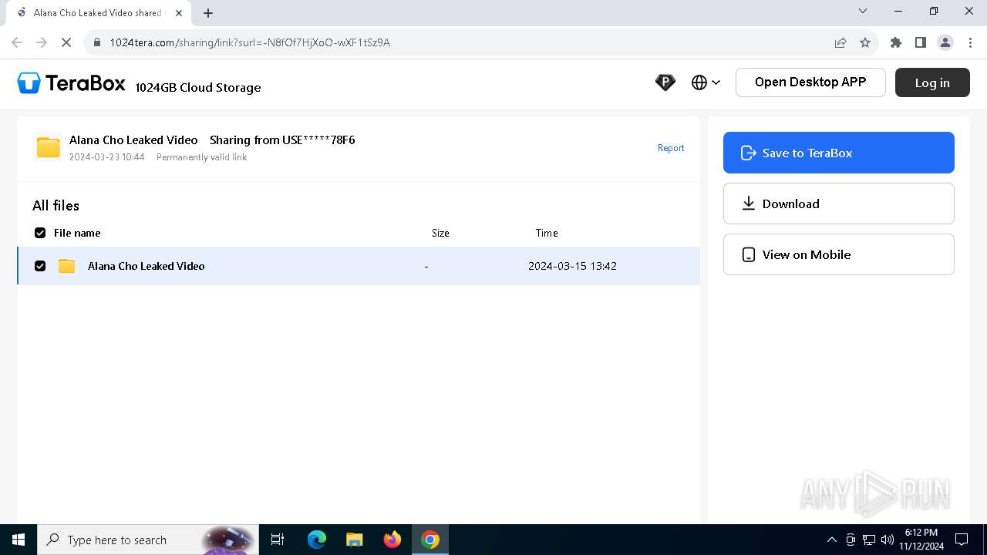Image resolution: width=987 pixels, height=555 pixels.
Task: Click the browser forward arrow
Action: tap(42, 42)
